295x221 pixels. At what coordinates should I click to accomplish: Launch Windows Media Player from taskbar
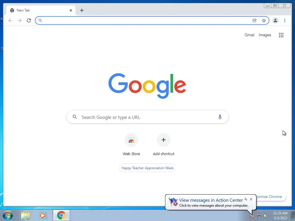[43, 216]
